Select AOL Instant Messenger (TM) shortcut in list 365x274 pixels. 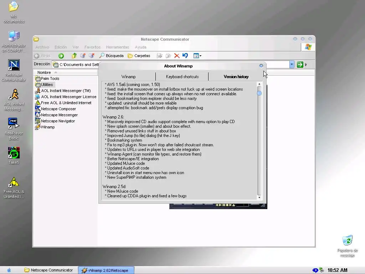63,91
